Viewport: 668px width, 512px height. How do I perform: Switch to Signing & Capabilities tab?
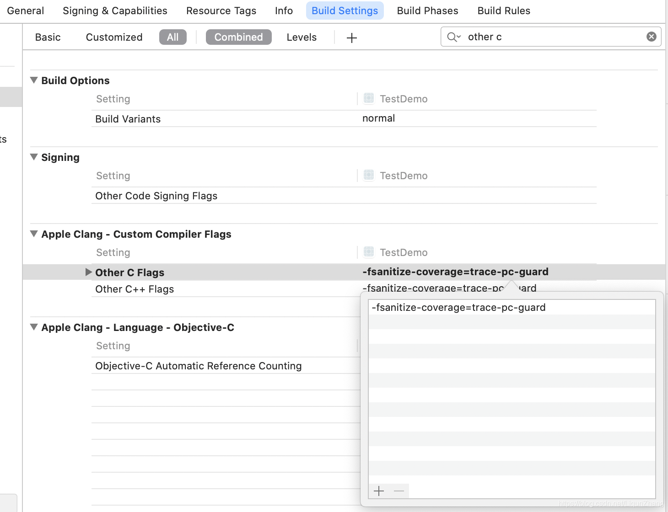pyautogui.click(x=115, y=11)
